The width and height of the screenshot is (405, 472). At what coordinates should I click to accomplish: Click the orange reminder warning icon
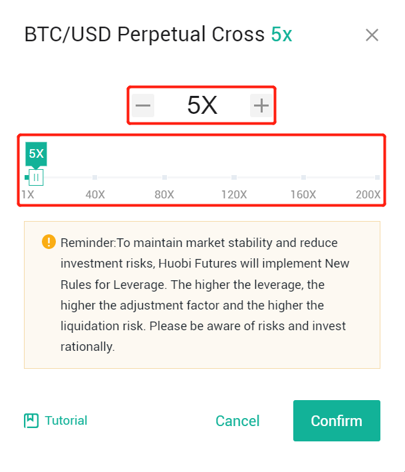49,242
